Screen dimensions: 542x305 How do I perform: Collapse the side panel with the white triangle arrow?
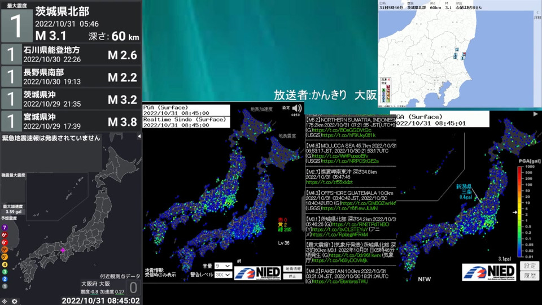point(139,136)
